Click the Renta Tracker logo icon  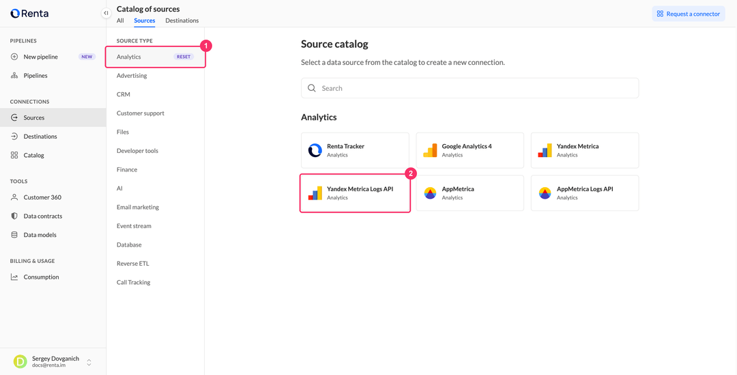(315, 150)
